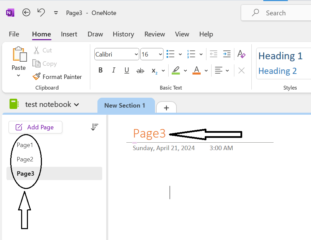Click the Page3 title text

click(x=149, y=133)
